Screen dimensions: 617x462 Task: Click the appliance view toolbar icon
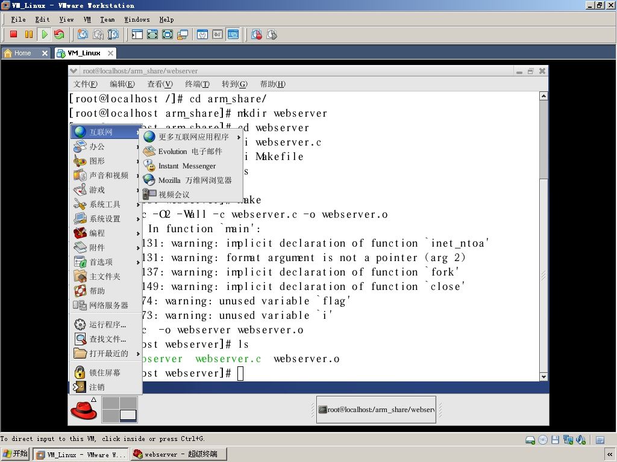point(218,34)
